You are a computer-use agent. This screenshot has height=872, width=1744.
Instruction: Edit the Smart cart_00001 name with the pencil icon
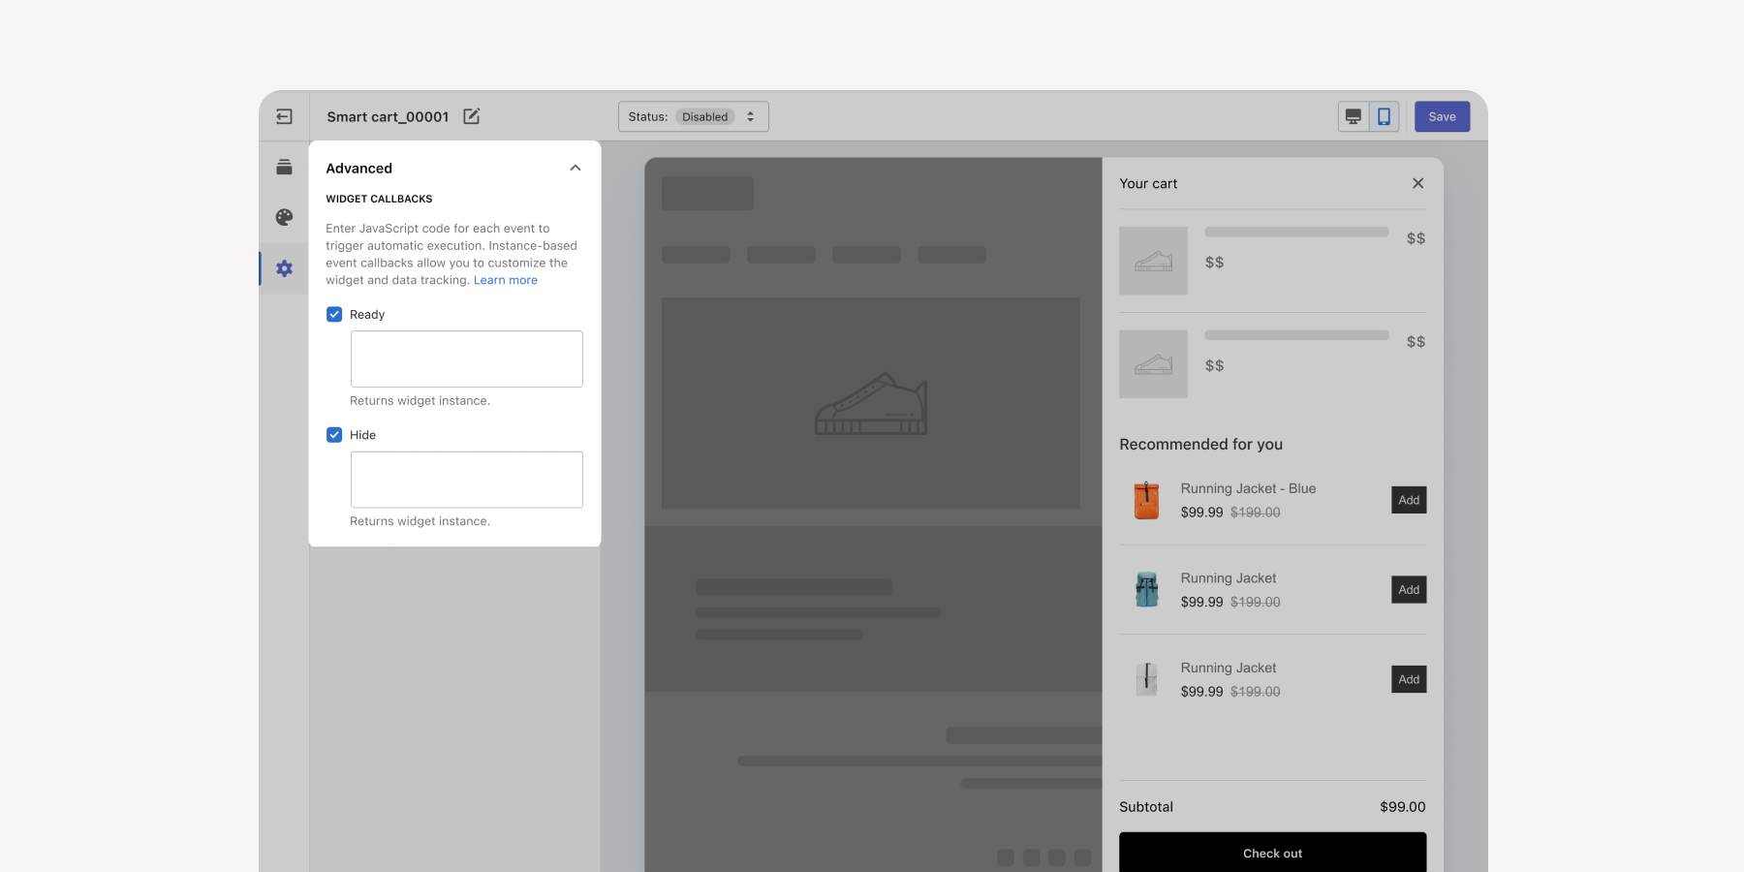pos(472,116)
